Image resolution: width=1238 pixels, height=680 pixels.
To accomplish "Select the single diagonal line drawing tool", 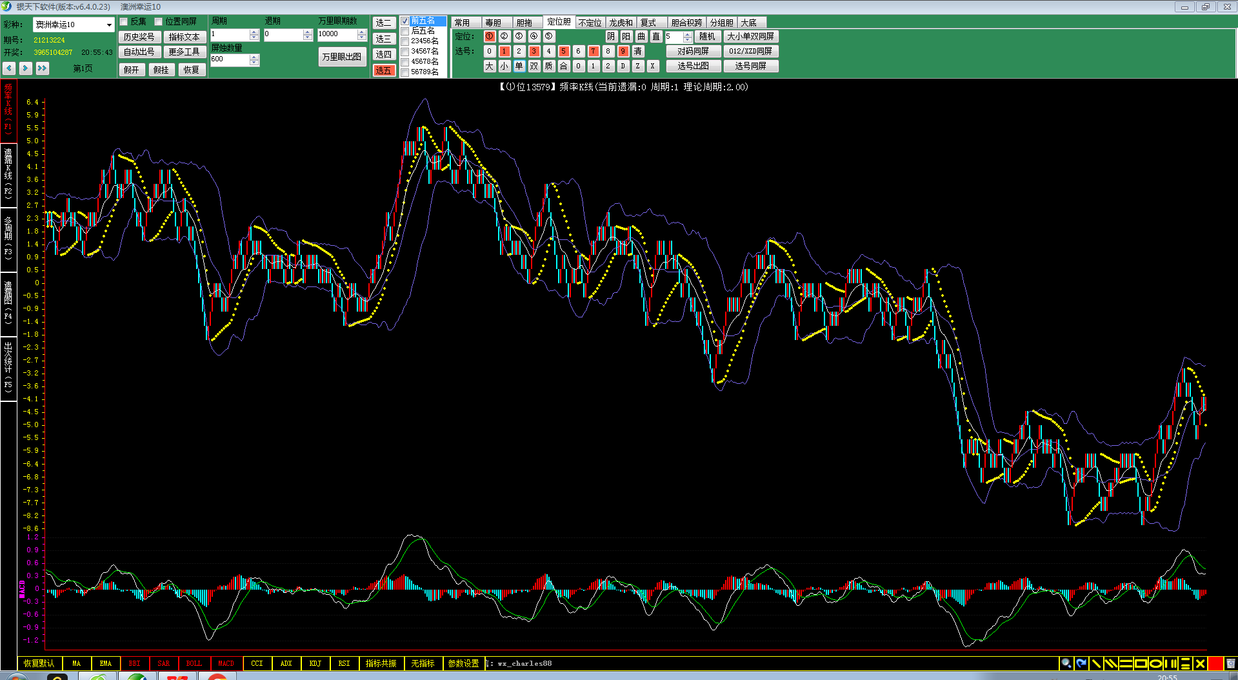I will coord(1095,663).
